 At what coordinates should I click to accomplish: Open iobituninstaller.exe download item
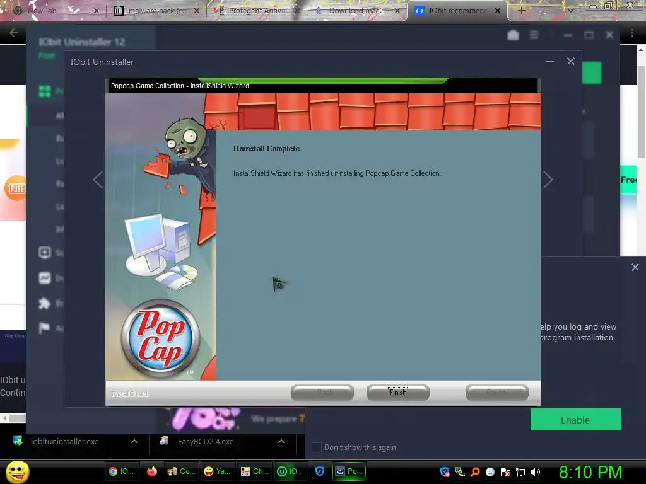(x=65, y=441)
